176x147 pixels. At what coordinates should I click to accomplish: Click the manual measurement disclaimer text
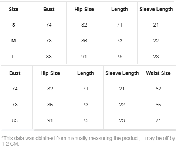pos(88,141)
